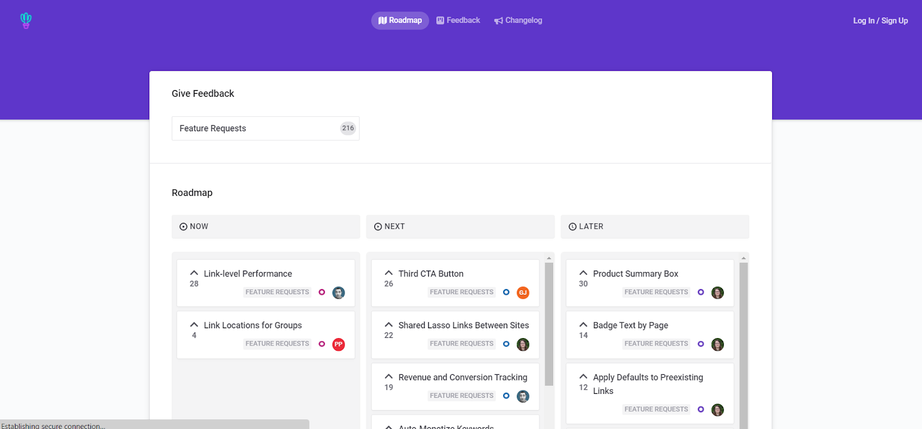Click LATER column scroll-up arrow
The height and width of the screenshot is (429, 922).
pos(743,258)
